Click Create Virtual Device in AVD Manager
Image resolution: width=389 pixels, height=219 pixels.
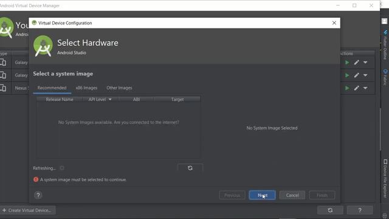(27, 210)
